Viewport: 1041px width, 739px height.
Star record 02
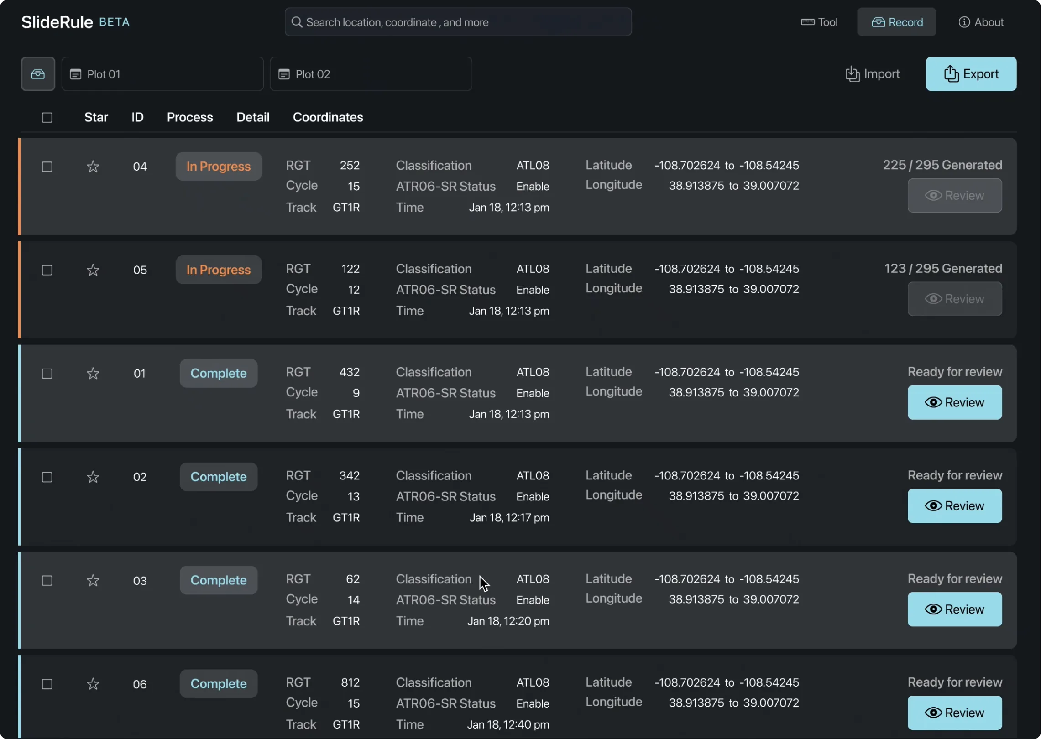click(x=93, y=477)
